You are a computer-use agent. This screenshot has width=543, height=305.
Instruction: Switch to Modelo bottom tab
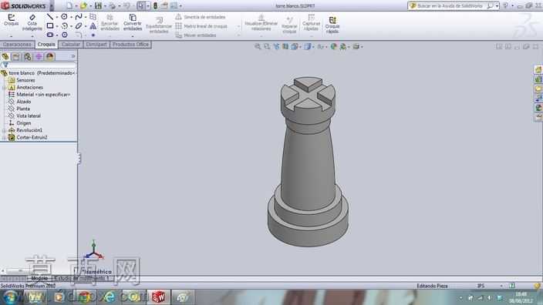pyautogui.click(x=39, y=278)
